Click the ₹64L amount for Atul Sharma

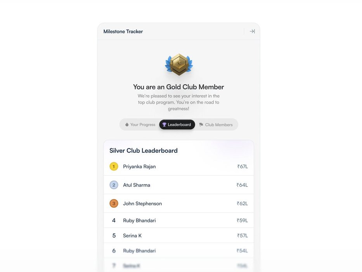click(242, 185)
